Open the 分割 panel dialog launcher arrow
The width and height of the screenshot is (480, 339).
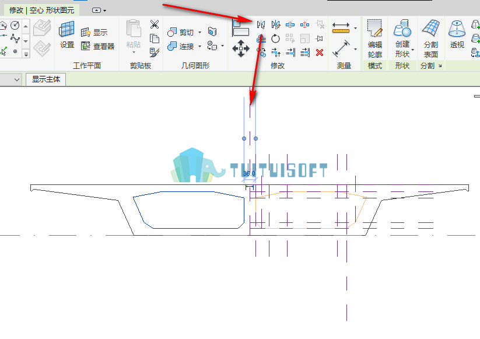coord(440,66)
